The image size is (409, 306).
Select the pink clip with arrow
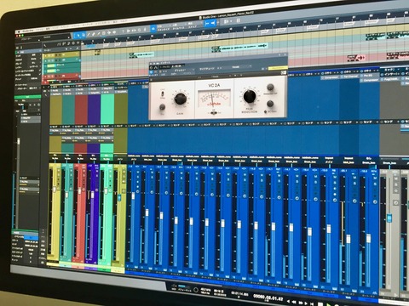pyautogui.click(x=356, y=58)
